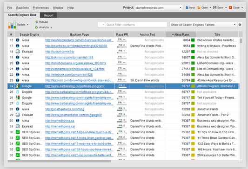
Task: Click the Alexa icon in row 30
Action: 18,121
